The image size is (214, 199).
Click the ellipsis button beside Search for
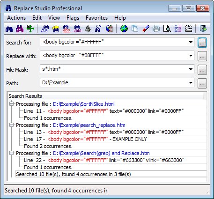coord(202,43)
